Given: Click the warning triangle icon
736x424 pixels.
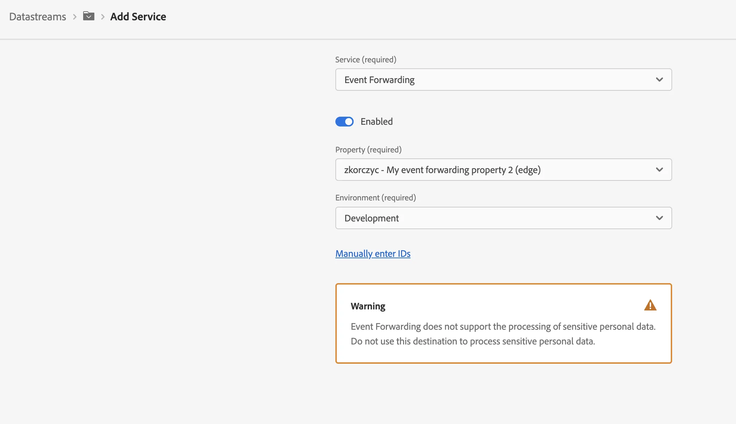Looking at the screenshot, I should (650, 305).
